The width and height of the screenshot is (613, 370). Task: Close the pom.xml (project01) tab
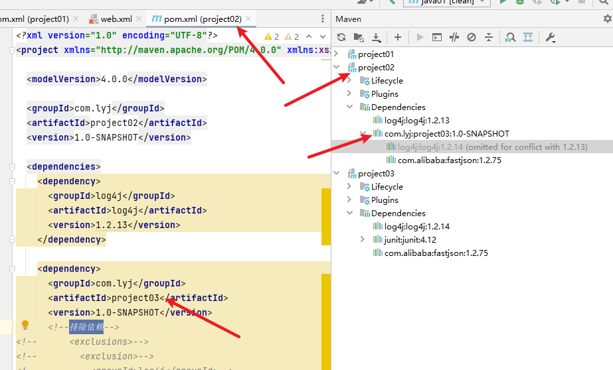click(76, 19)
